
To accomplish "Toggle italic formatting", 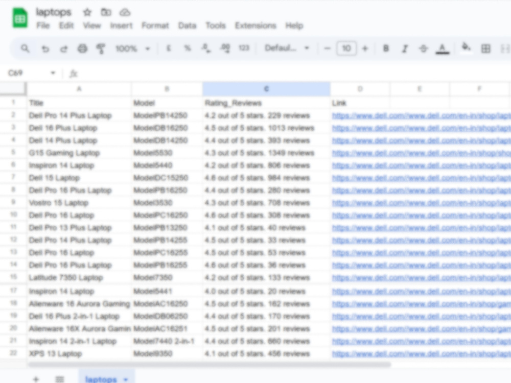I will [405, 49].
